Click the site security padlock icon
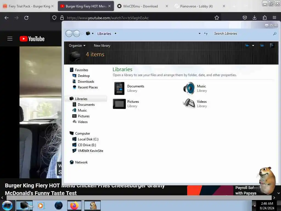The image size is (281, 211). pos(62,18)
